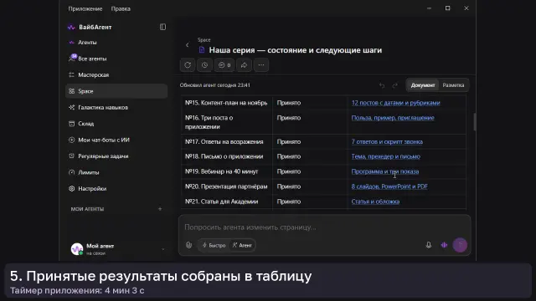
Task: Open link Программа и три показа
Action: (385, 171)
